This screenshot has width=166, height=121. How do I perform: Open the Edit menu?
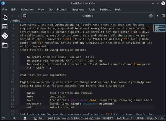[14, 10]
